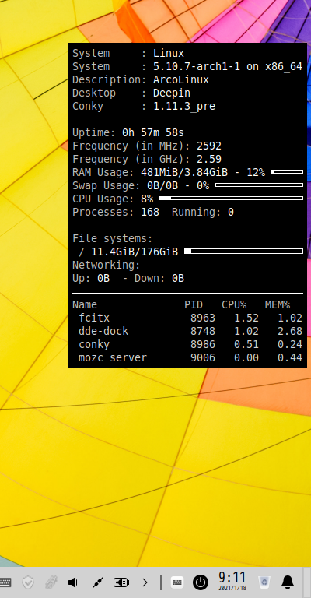Click the network plug connection icon
Viewport: 311px width, 598px height.
coord(98,582)
